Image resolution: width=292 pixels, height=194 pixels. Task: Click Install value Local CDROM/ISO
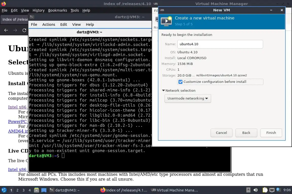click(192, 58)
